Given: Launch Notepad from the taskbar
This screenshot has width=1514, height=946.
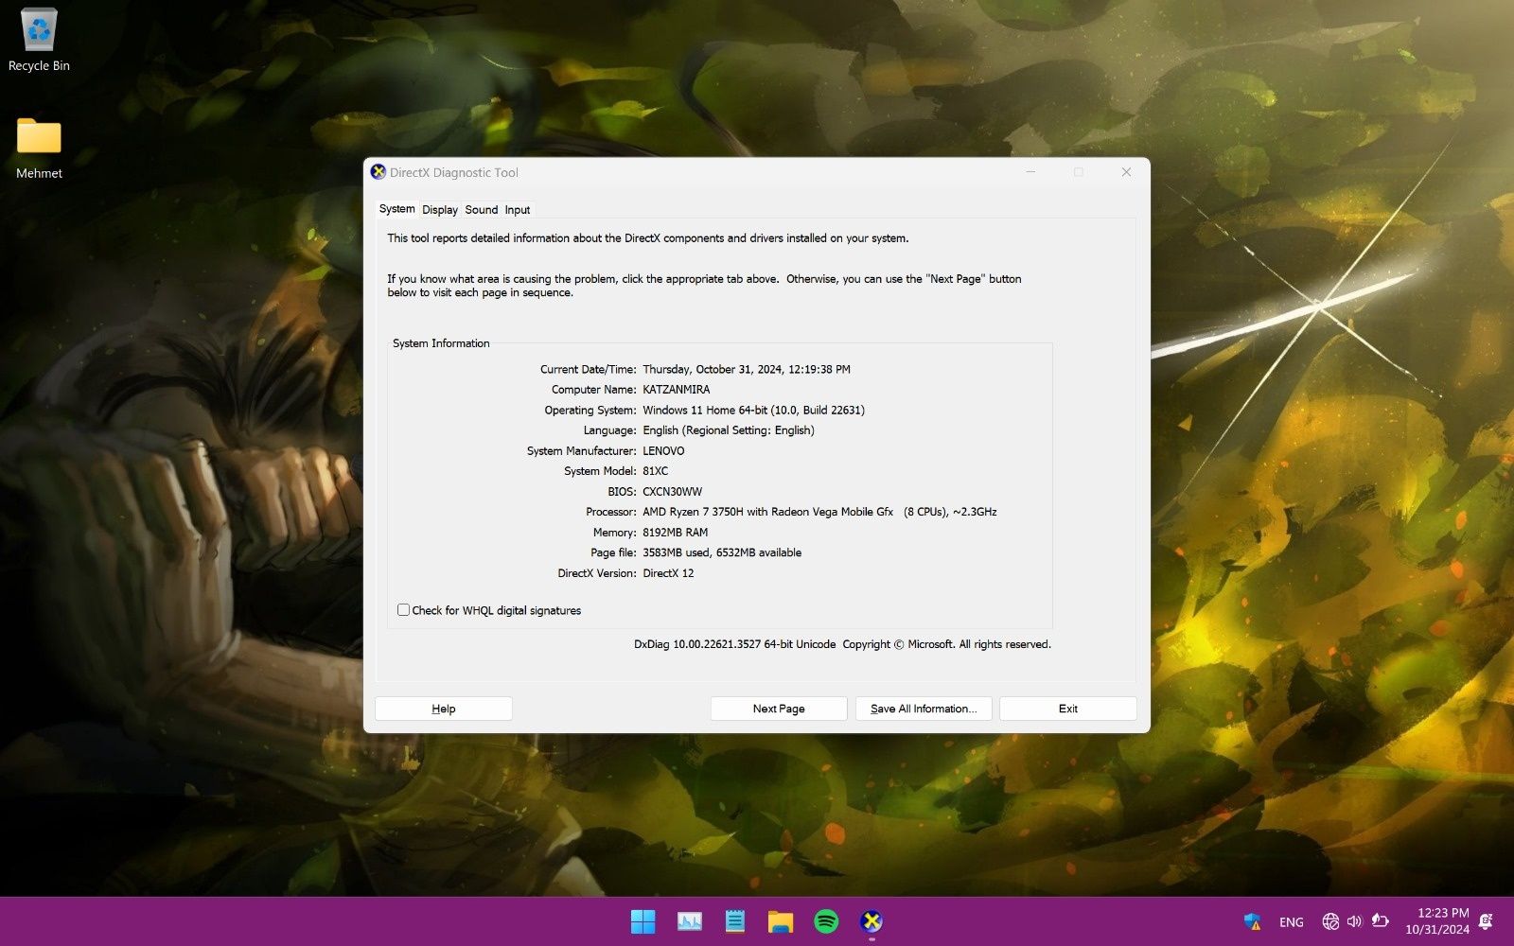Looking at the screenshot, I should (x=735, y=921).
